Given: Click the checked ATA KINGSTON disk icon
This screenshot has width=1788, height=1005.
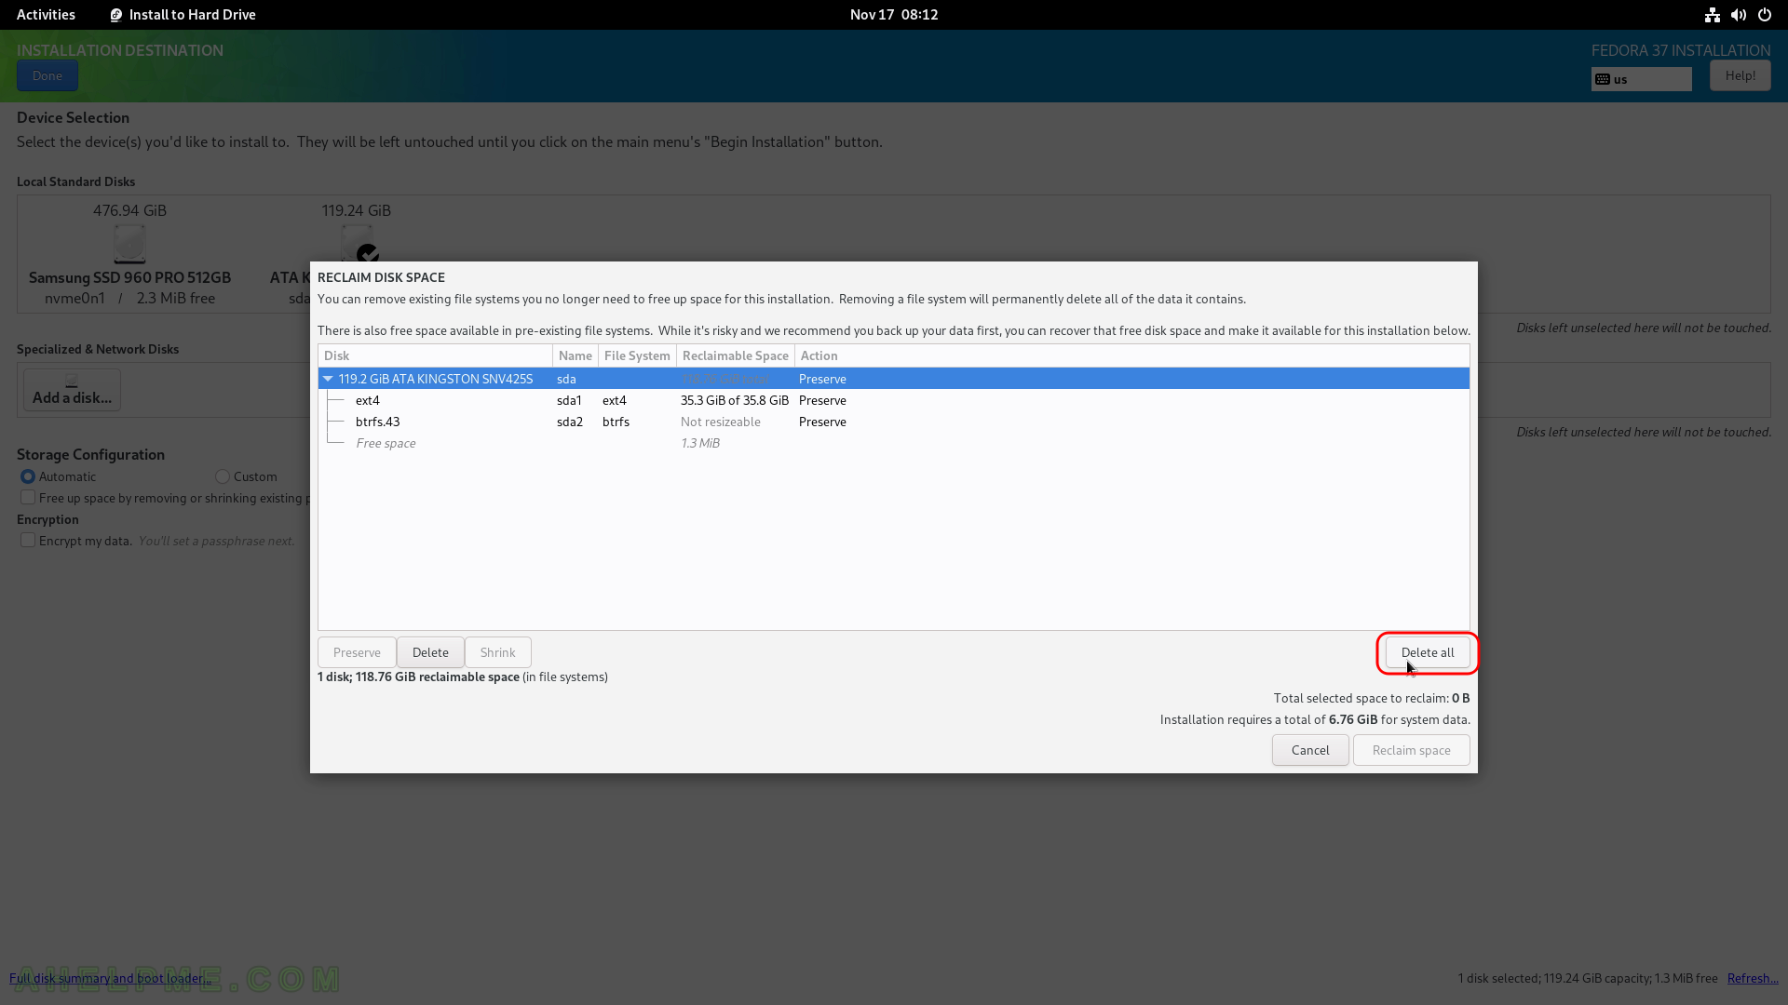Looking at the screenshot, I should pos(359,244).
